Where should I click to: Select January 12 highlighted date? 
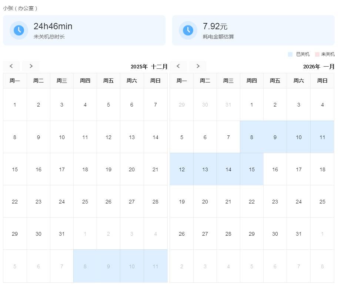182,169
